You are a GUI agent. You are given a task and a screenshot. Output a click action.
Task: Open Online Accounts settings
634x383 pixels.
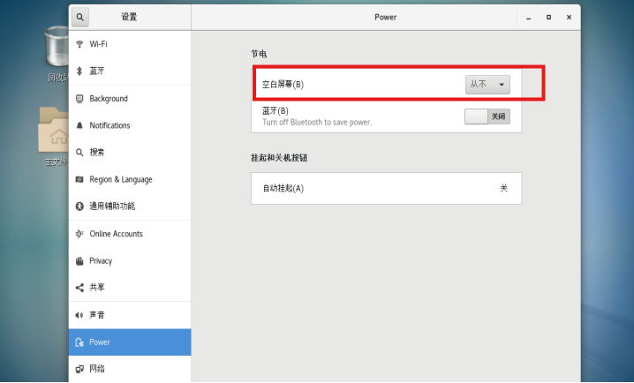click(x=130, y=234)
